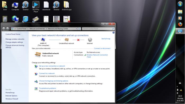Click See full map link

(x=106, y=39)
